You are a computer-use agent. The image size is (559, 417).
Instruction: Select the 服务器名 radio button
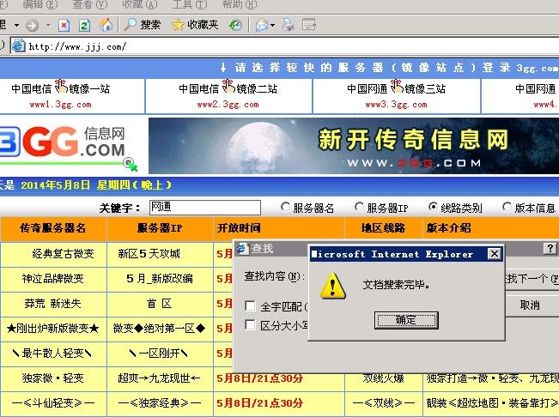pos(285,207)
